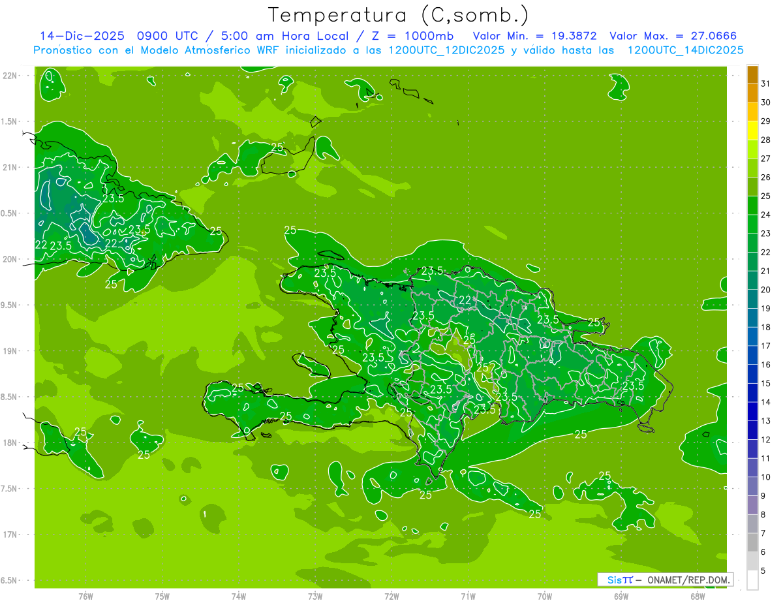Click the 'Valor Max. = 27.0666' text

(x=673, y=36)
